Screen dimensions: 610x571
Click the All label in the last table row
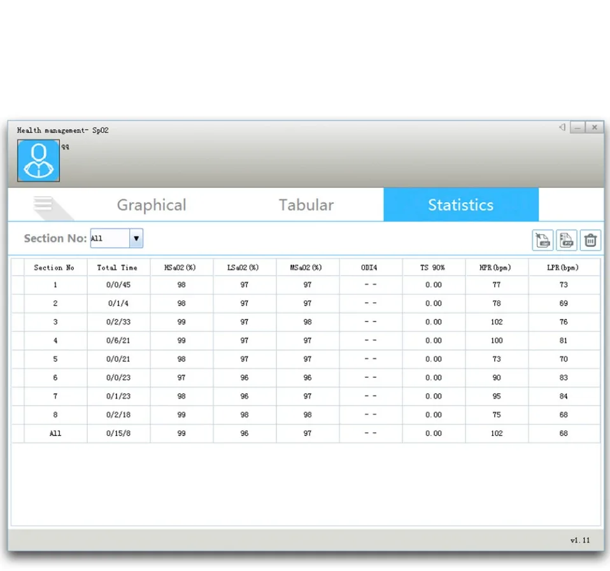click(x=55, y=434)
